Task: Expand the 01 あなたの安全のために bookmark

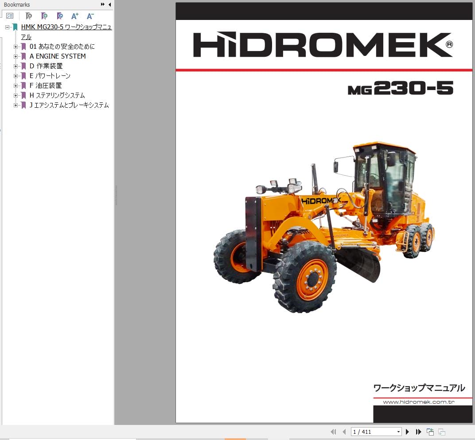Action: click(16, 47)
